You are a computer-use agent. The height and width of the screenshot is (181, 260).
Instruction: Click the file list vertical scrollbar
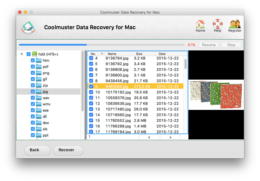point(186,64)
